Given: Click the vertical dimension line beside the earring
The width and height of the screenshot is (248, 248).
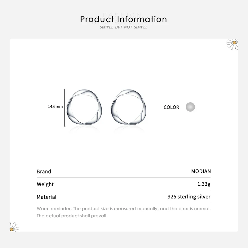Looking at the screenshot, I should (x=65, y=107).
